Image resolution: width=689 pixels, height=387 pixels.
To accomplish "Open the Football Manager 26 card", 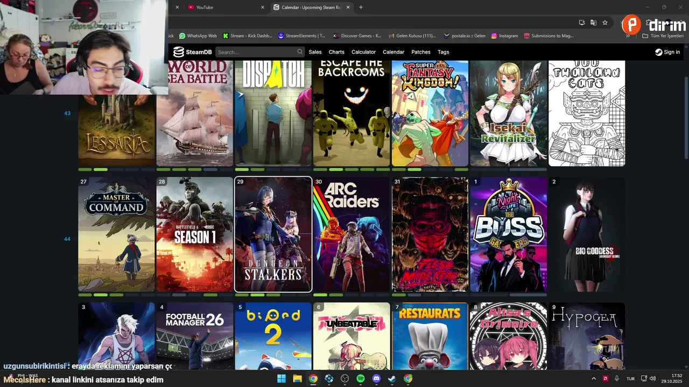I will click(195, 336).
